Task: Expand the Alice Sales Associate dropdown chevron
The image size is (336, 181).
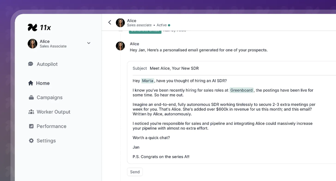Action: tap(89, 43)
